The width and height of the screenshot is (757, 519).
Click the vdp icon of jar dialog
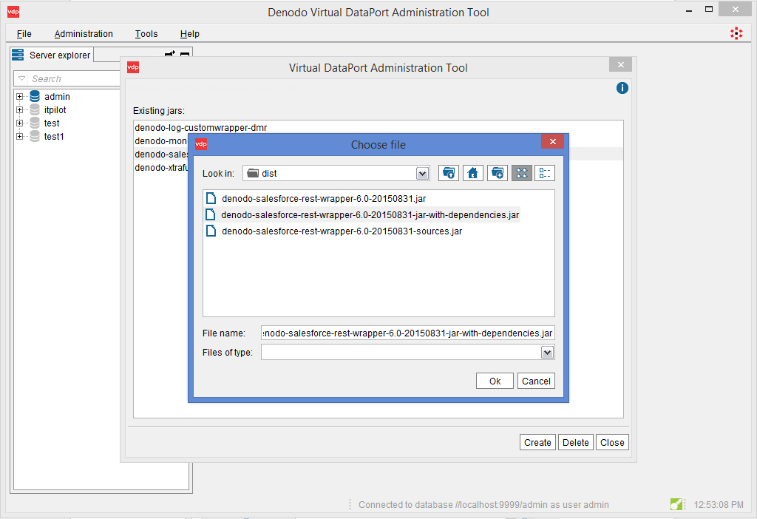(133, 67)
